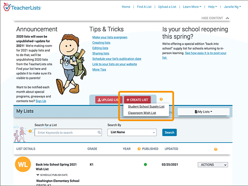Image resolution: width=248 pixels, height=186 pixels.
Task: Click the help icon beside Published column
Action: (139, 149)
